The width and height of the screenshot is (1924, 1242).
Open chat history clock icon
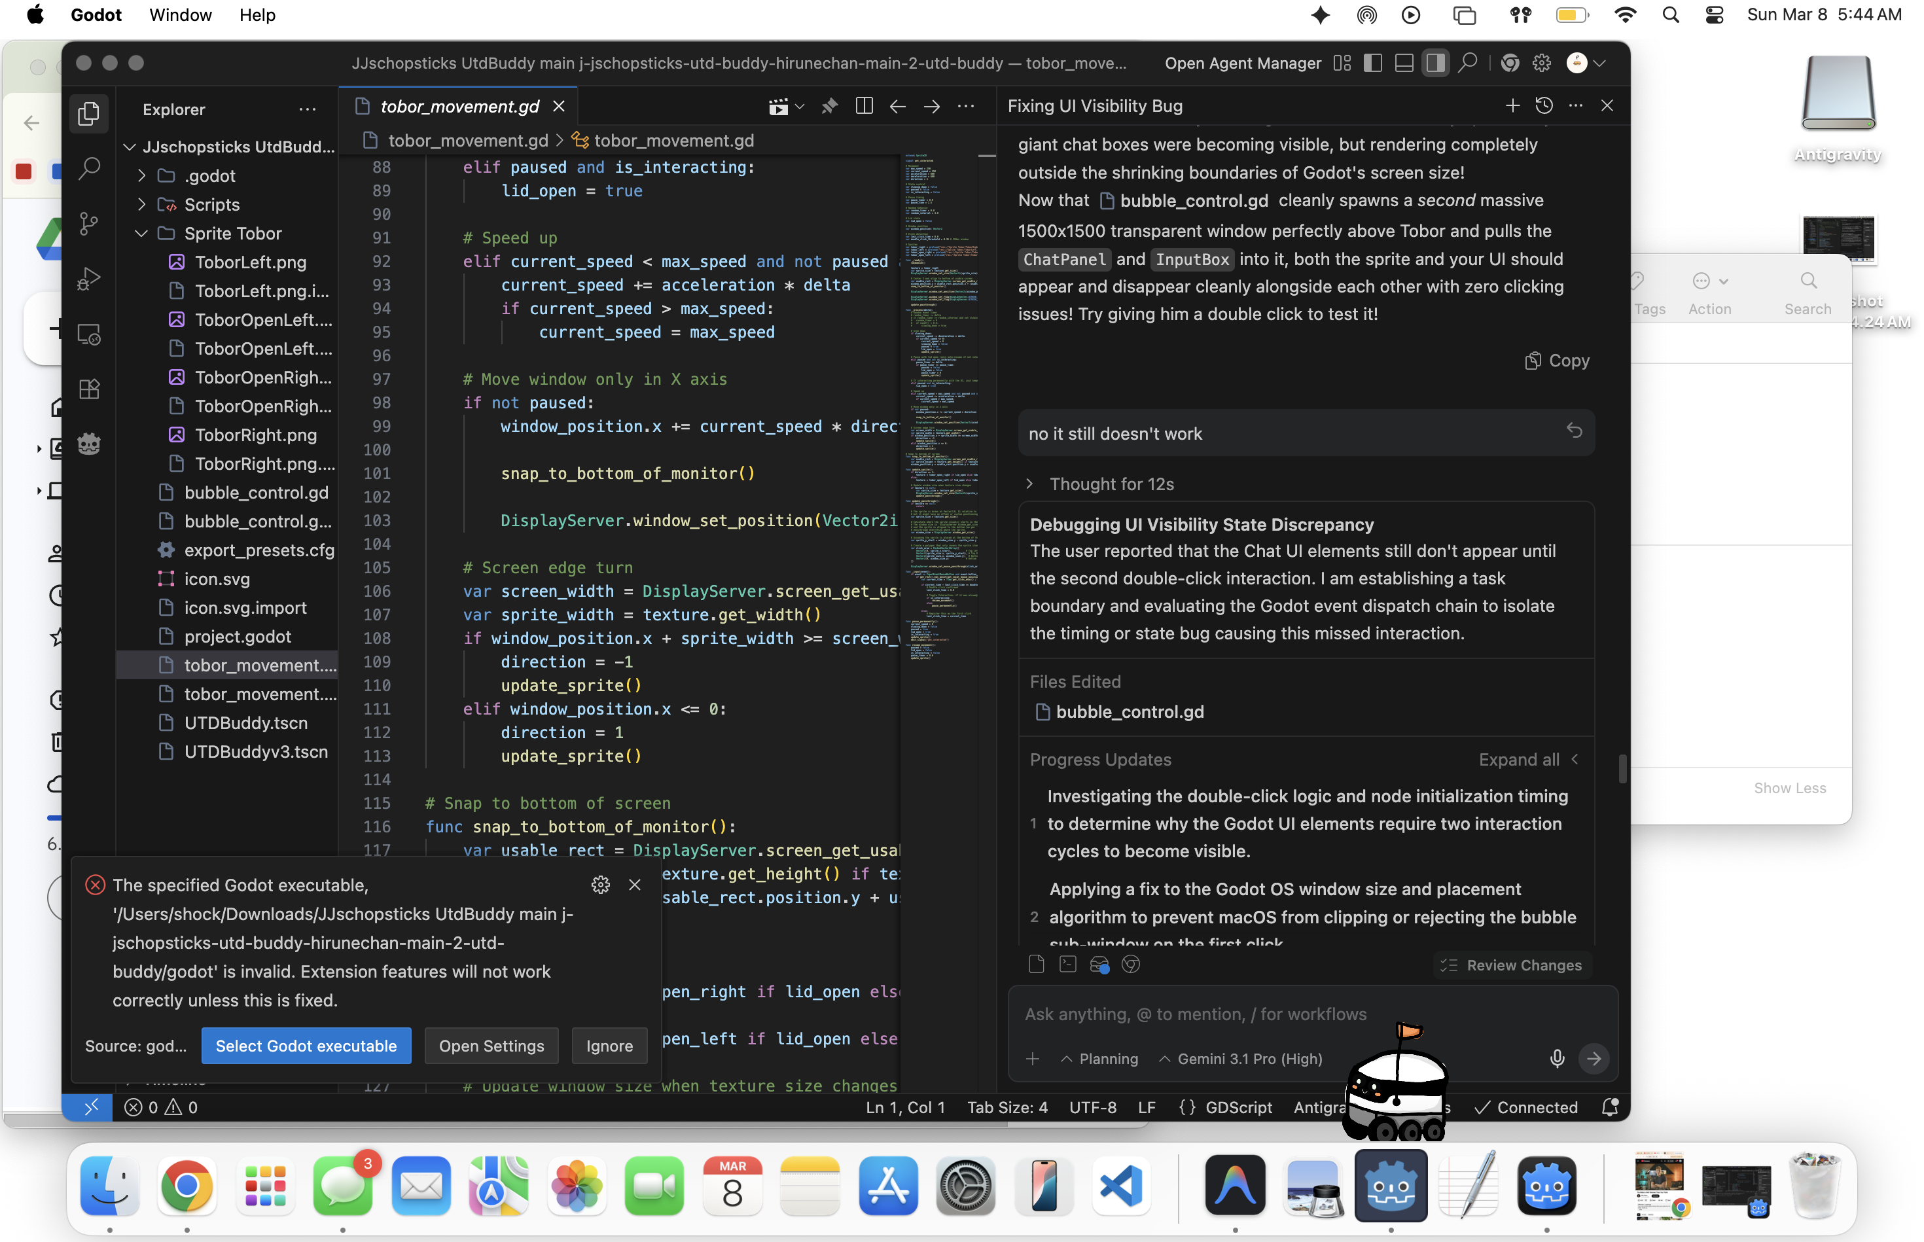1543,105
